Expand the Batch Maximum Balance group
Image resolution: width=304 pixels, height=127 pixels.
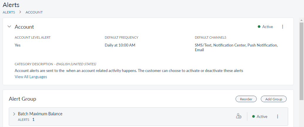(x=14, y=114)
